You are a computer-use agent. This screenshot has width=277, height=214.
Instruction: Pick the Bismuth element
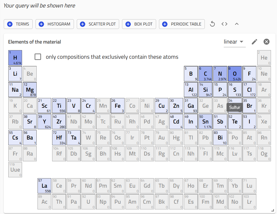[x=220, y=138]
